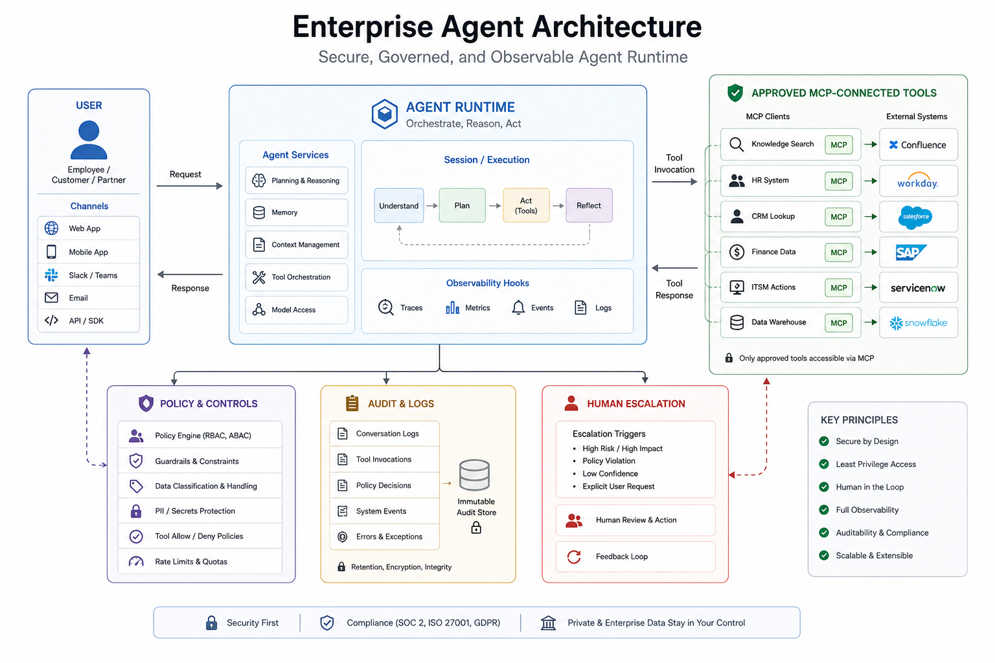Click the Guardrails & Constraints row
Screen dimensions: 995x663
click(200, 461)
